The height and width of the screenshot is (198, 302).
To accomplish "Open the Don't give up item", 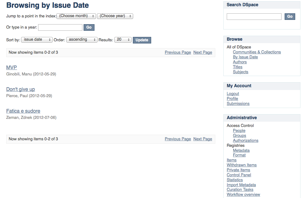I will coord(20,89).
